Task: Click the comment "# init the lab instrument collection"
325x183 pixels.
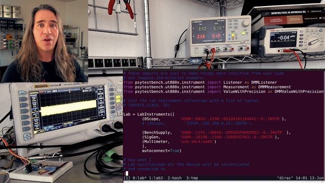Action: point(191,101)
